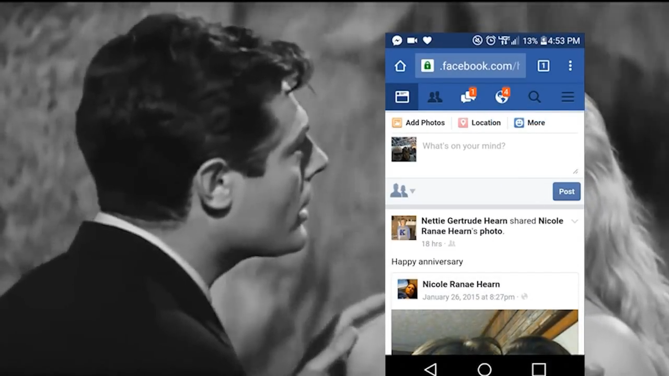Add a Location to the post
The height and width of the screenshot is (376, 669).
point(479,123)
